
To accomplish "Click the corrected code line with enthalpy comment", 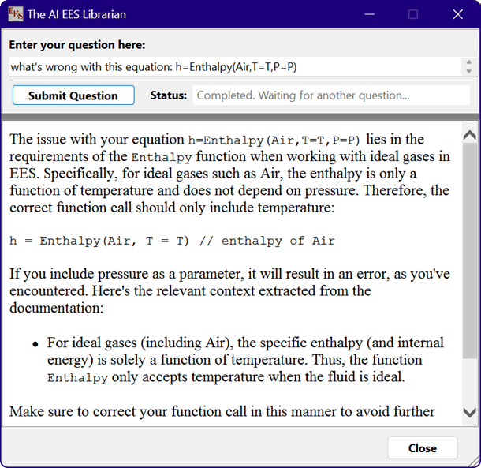I will [172, 241].
